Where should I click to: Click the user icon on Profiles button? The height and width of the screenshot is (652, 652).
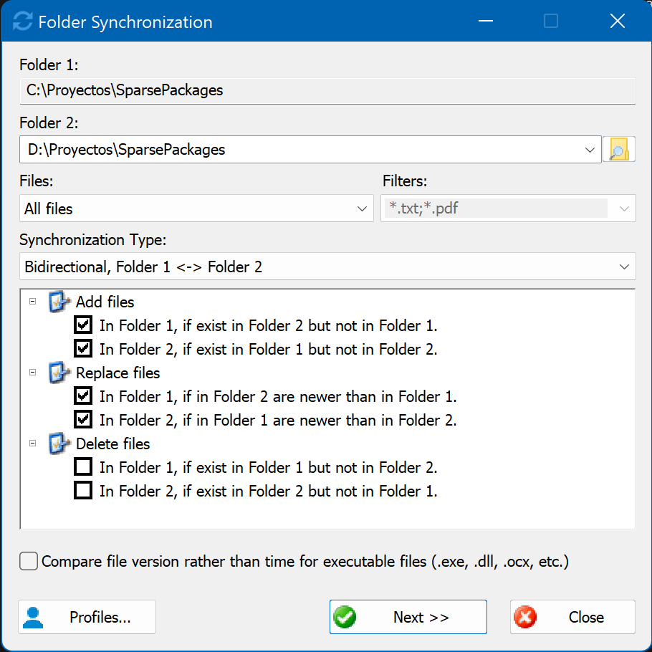[33, 618]
